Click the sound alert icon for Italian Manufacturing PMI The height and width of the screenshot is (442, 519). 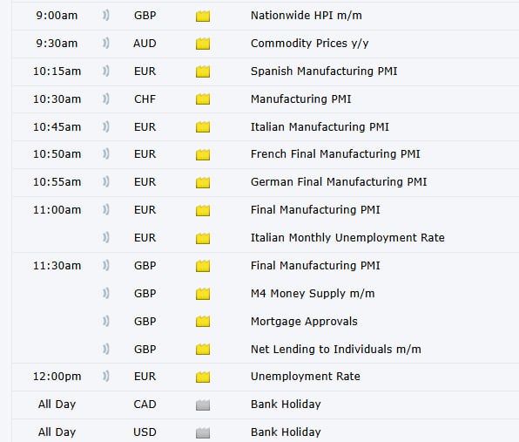(x=105, y=127)
